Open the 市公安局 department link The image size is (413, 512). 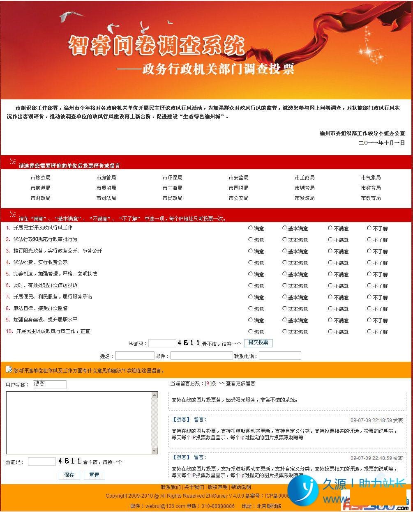click(x=238, y=198)
